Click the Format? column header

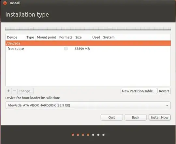tap(66, 37)
